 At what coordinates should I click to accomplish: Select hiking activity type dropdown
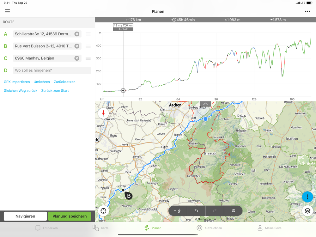(178, 211)
